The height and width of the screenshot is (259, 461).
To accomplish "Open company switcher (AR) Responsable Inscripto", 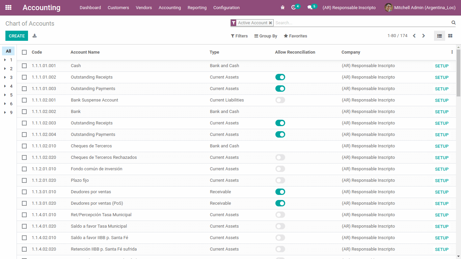I will tap(349, 8).
